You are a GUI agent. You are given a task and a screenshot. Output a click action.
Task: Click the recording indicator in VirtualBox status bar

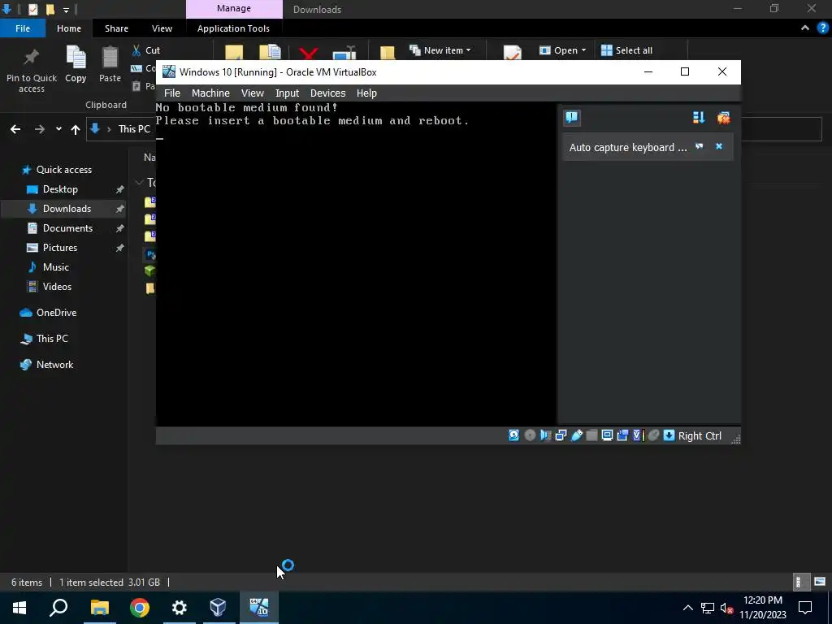click(x=622, y=435)
